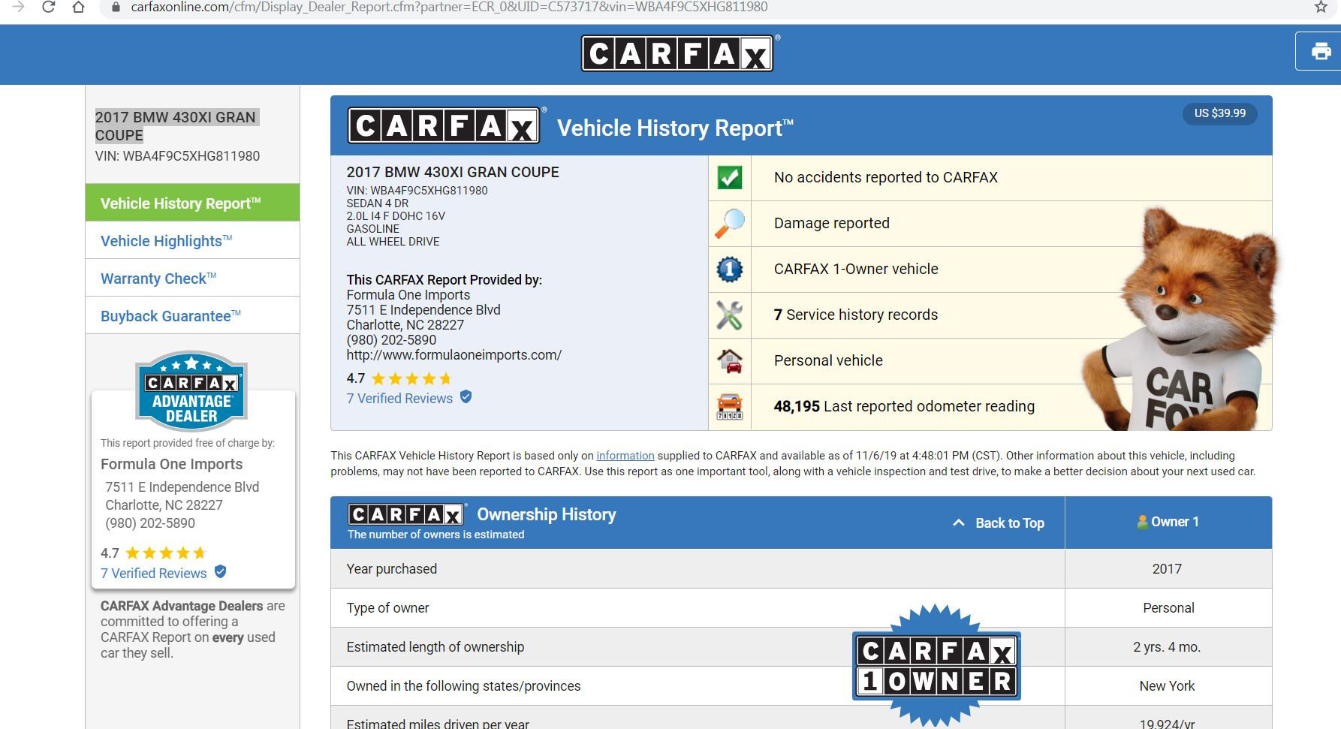This screenshot has width=1341, height=729.
Task: Click US $39.99 price badge
Action: click(x=1219, y=113)
